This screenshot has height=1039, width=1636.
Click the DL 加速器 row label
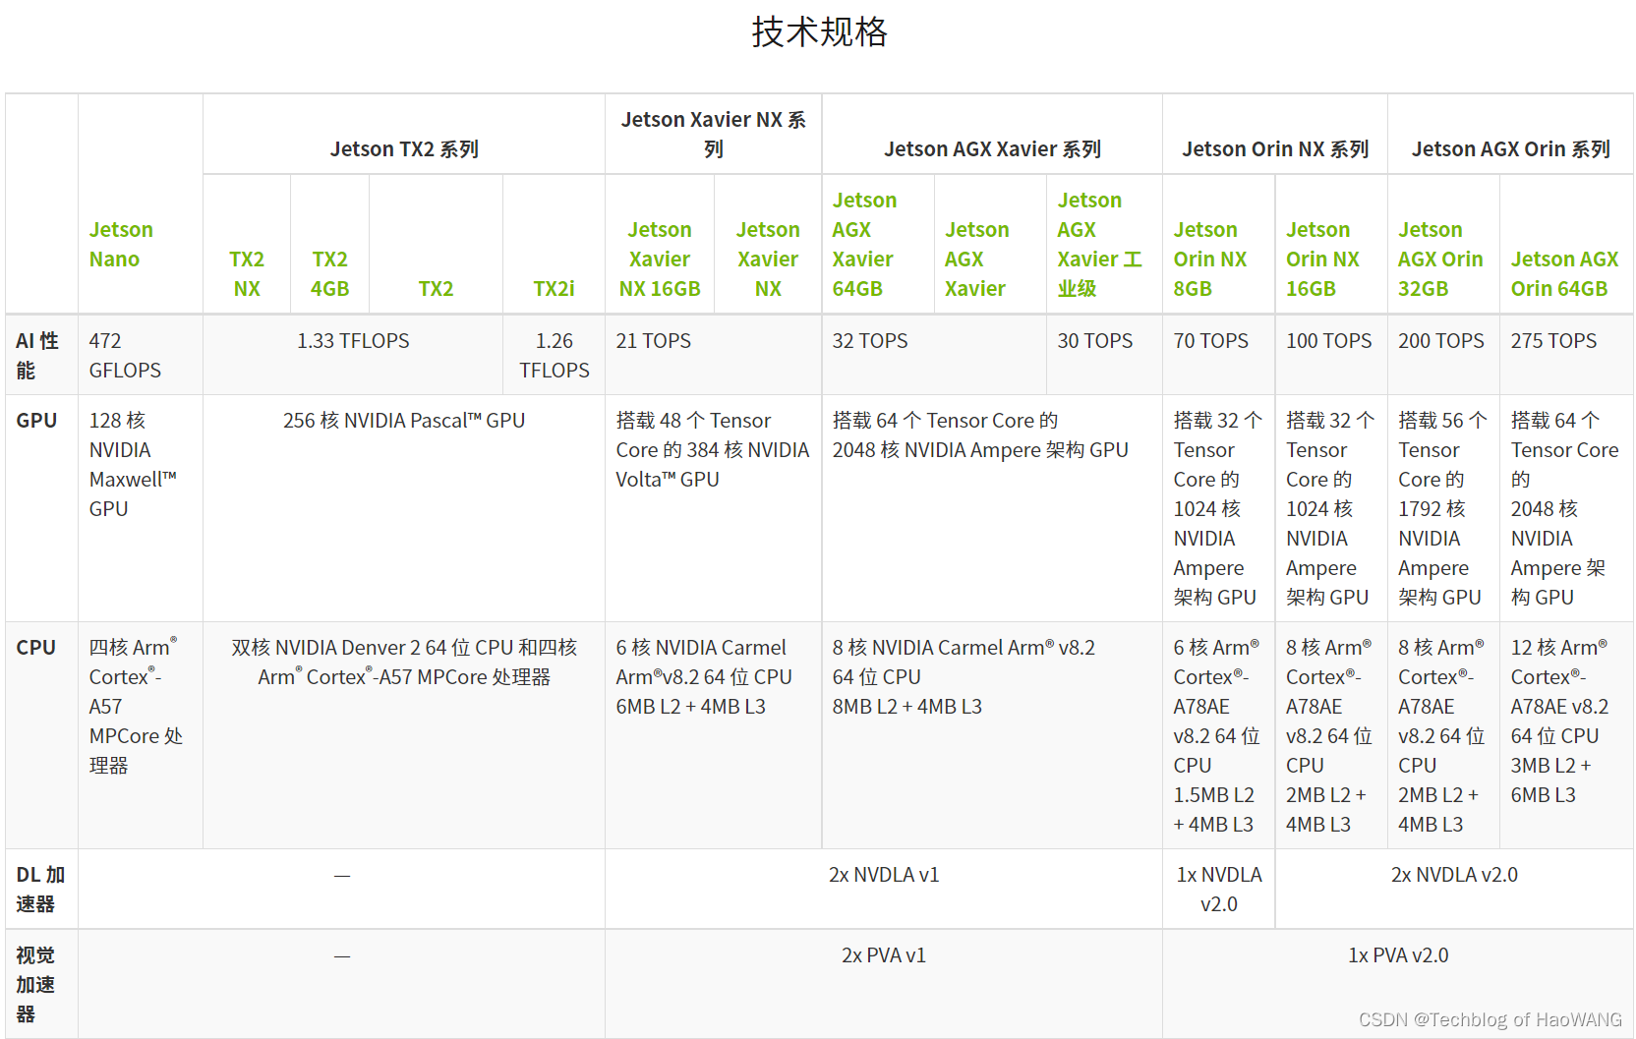point(40,890)
